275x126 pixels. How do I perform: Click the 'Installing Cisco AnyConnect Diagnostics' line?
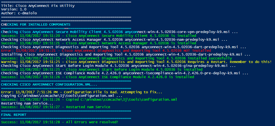(126, 54)
